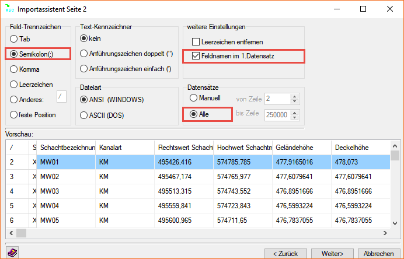Cancel import with Abbrechen button
This screenshot has height=259, width=404.
tap(378, 254)
